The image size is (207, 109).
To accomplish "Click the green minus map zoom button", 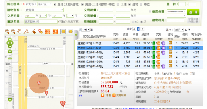I will pos(10,99).
